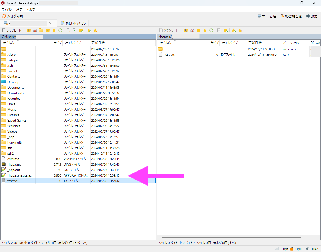The height and width of the screenshot is (252, 321).
Task: Add bookmark in local toolbar
Action: [89, 30]
